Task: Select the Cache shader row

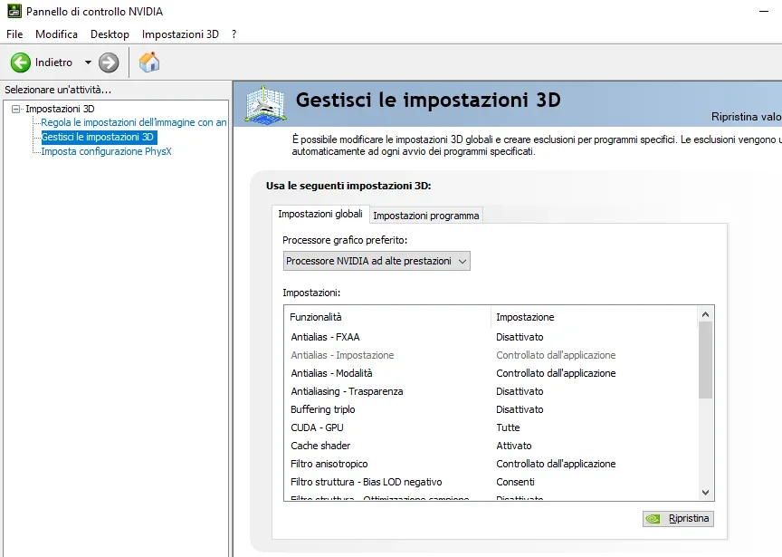Action: (x=491, y=446)
